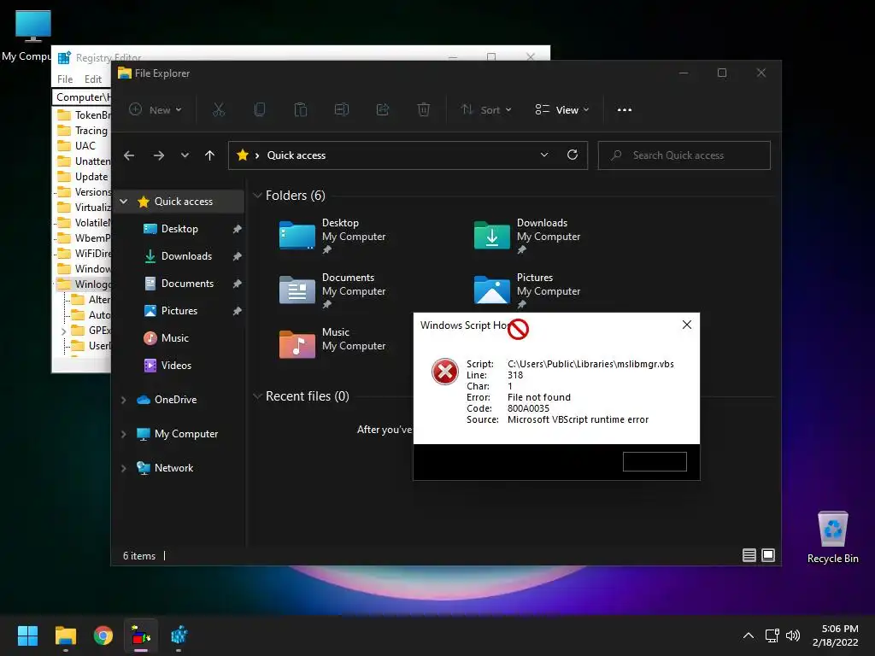This screenshot has height=656, width=875.
Task: Select Update key in Registry Editor
Action: (x=91, y=176)
